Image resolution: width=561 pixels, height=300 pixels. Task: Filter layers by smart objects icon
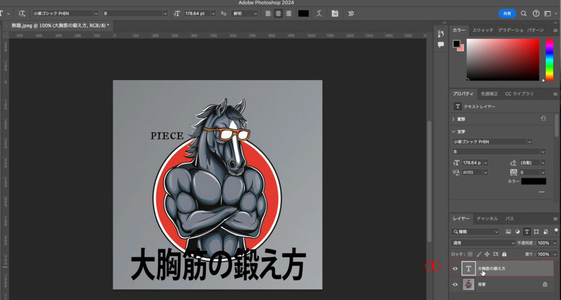coord(546,232)
